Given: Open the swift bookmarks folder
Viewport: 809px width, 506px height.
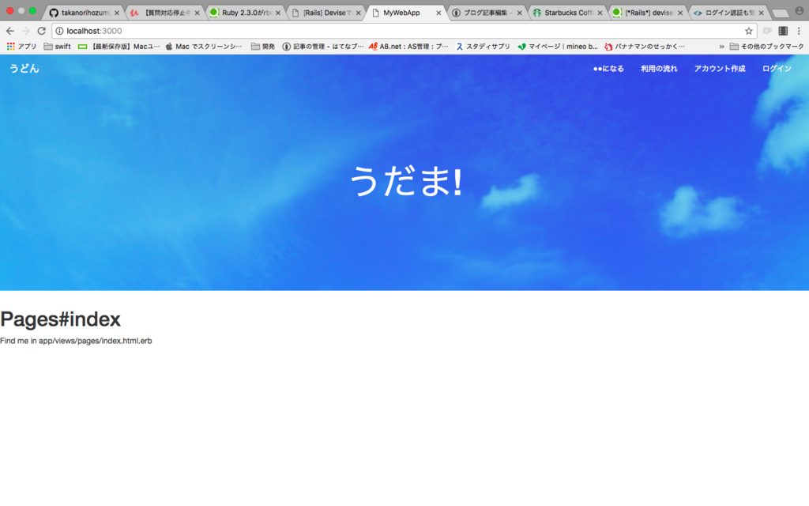Looking at the screenshot, I should pos(57,47).
